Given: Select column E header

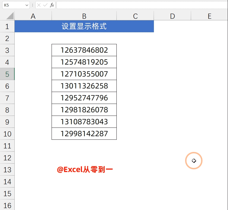Looking at the screenshot, I should [210, 16].
